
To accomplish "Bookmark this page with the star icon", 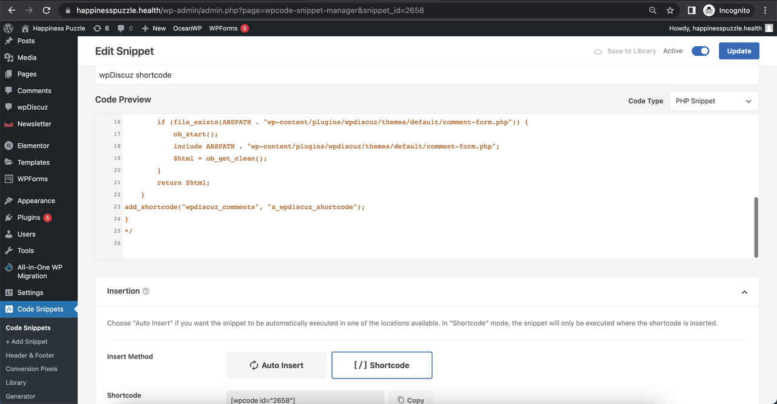I will click(x=670, y=10).
